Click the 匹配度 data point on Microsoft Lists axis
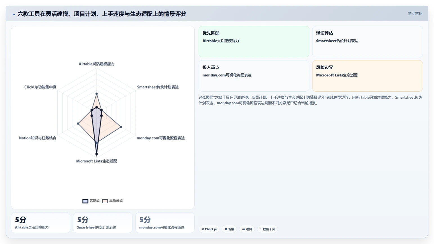This screenshot has width=434, height=244. pyautogui.click(x=96, y=154)
